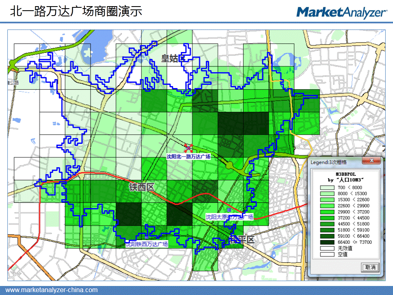Click the 700 < 8000 legend swatch
This screenshot has height=295, width=393.
(x=327, y=187)
